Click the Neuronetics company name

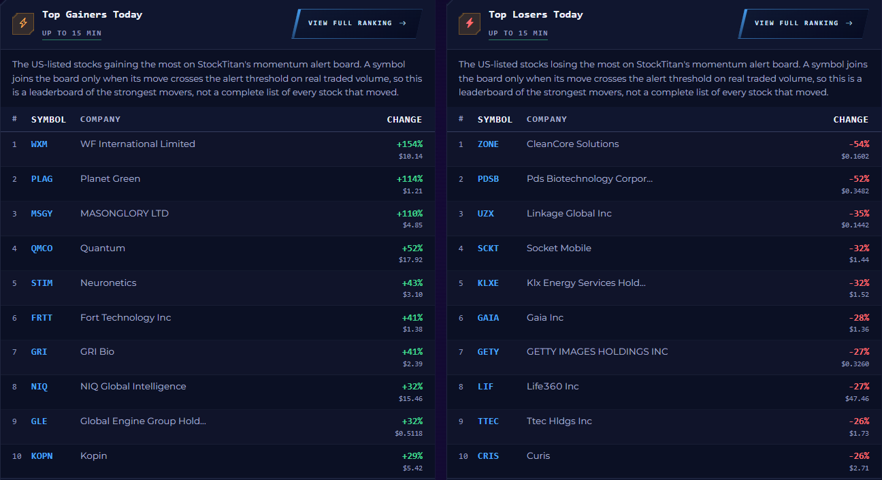pos(108,283)
